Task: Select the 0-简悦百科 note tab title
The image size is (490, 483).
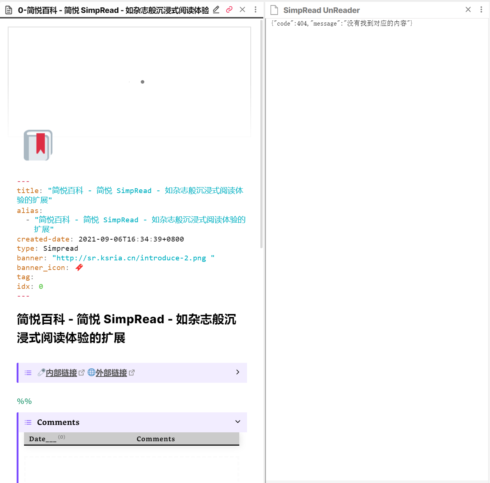Action: point(113,10)
